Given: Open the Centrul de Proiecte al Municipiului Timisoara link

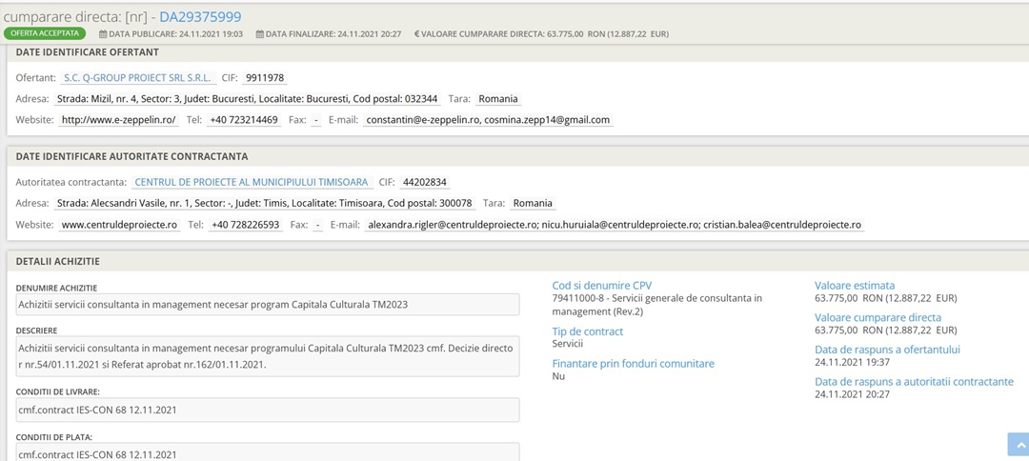Looking at the screenshot, I should pos(252,182).
